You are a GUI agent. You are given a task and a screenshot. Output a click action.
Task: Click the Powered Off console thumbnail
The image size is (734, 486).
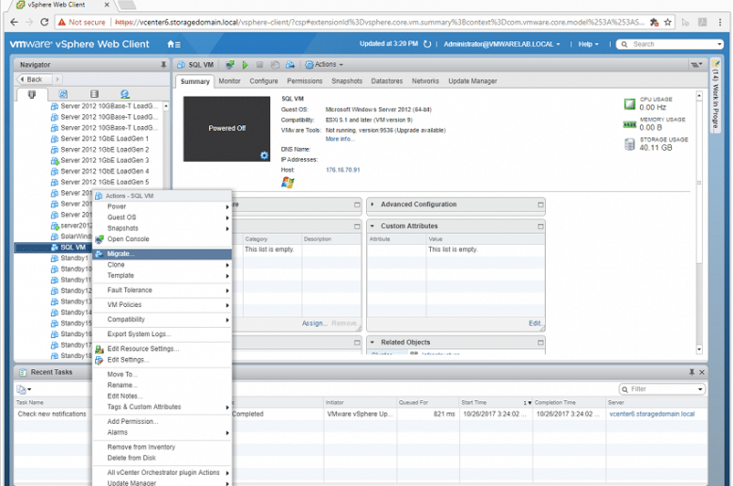(227, 129)
